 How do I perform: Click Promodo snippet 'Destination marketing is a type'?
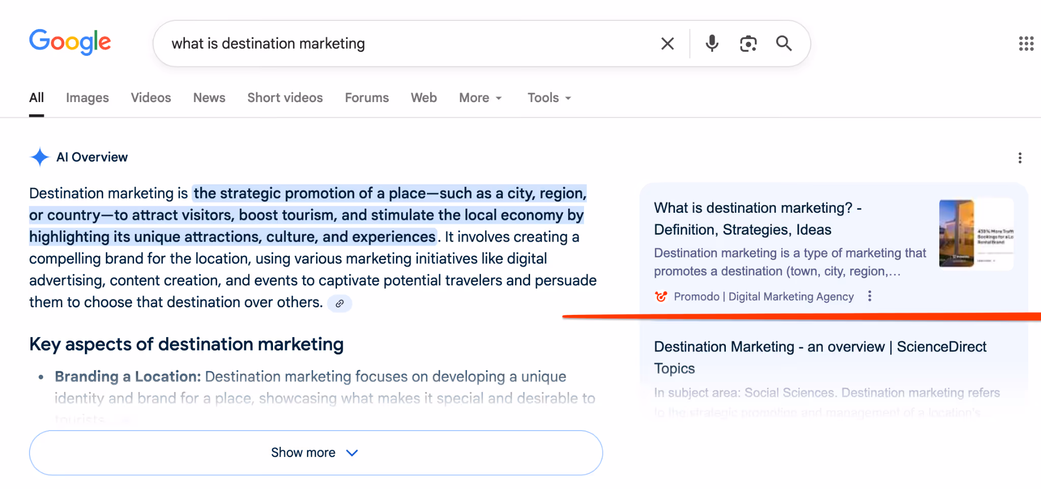click(x=790, y=262)
